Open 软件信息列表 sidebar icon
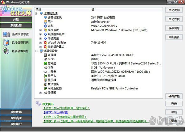 point(6,42)
